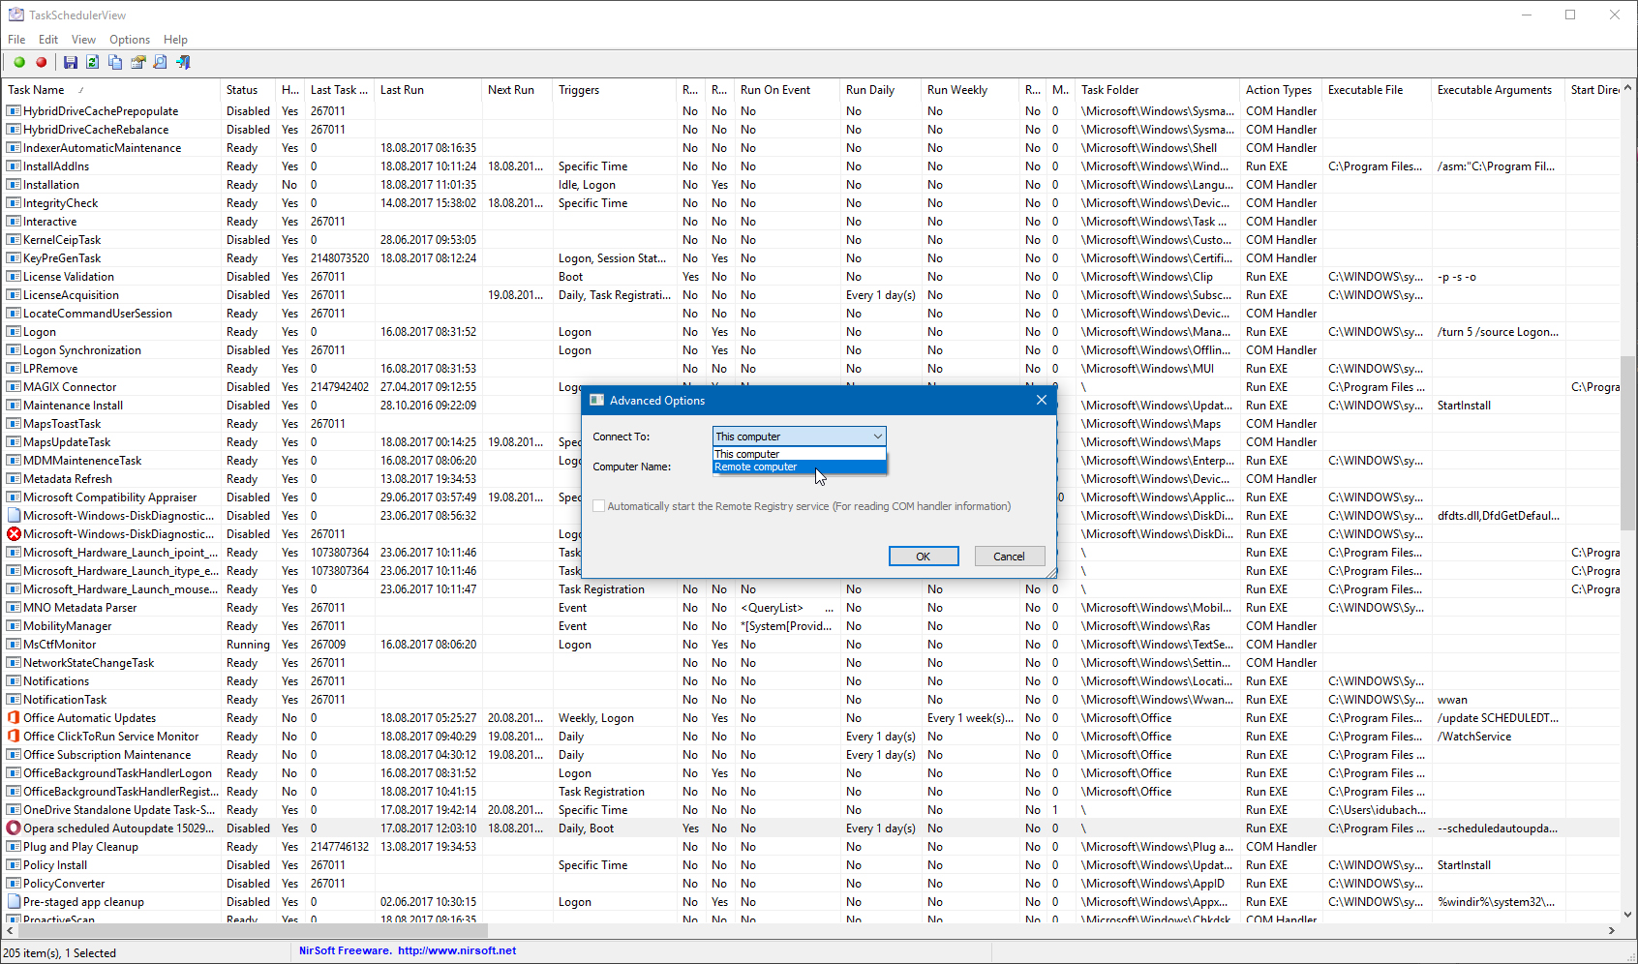Click the exit door toolbar icon

(183, 63)
